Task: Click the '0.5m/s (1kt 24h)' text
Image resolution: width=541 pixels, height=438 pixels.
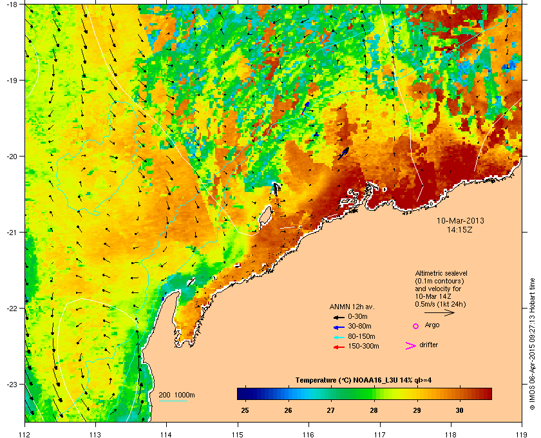Action: [441, 304]
